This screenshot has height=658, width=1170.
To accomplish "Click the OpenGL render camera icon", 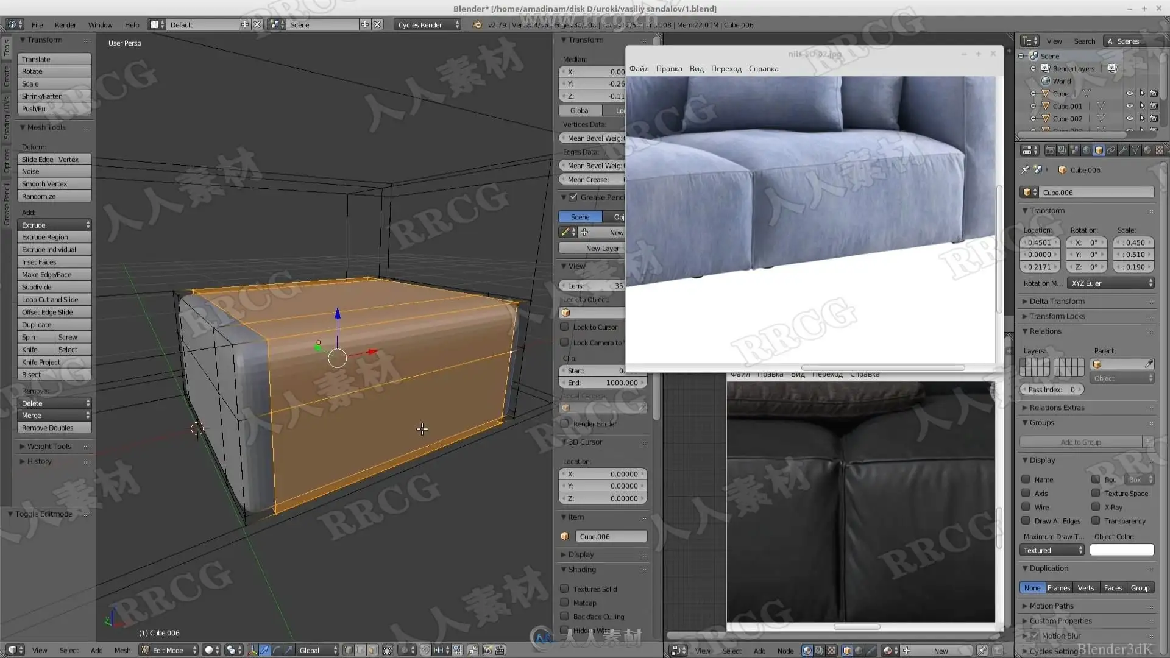I will [x=487, y=650].
